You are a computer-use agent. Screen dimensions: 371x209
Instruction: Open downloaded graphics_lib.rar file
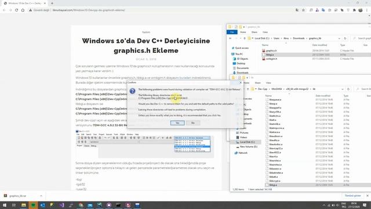pyautogui.click(x=18, y=196)
